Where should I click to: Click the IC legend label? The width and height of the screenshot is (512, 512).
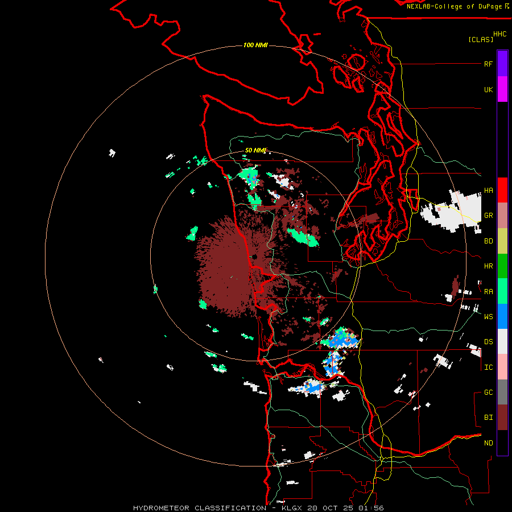point(488,368)
